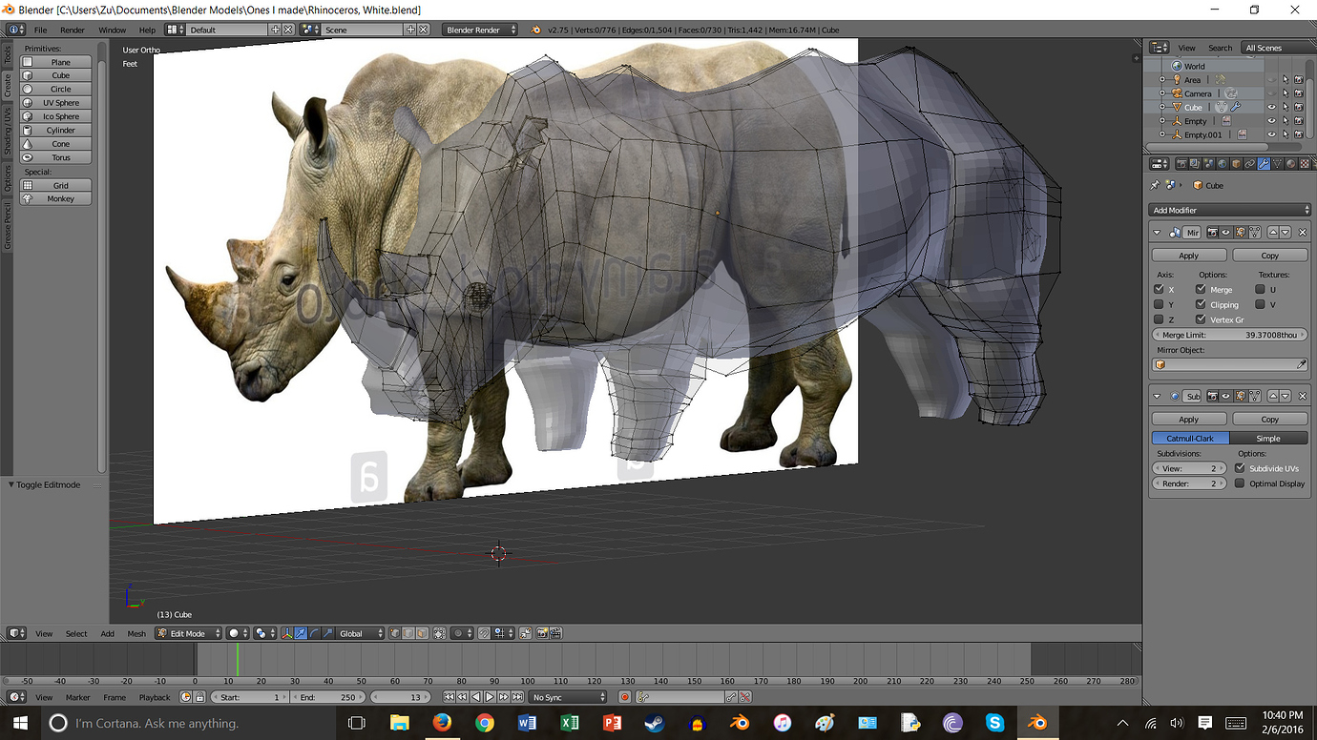1317x740 pixels.
Task: Open the Grease Pencil tab
Action: (7, 226)
